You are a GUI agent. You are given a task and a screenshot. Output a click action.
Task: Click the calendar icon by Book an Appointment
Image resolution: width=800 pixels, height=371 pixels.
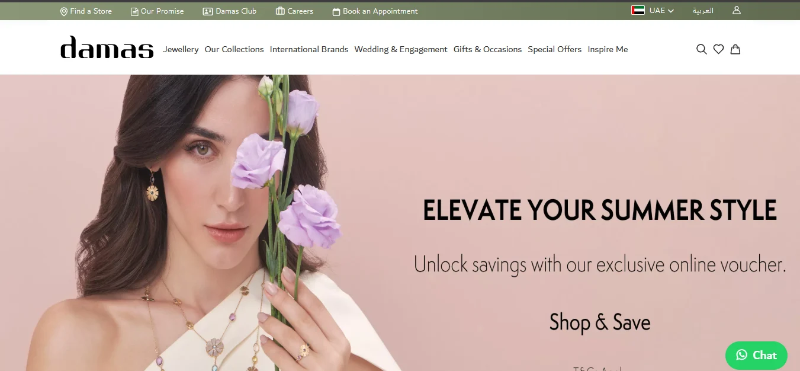336,11
